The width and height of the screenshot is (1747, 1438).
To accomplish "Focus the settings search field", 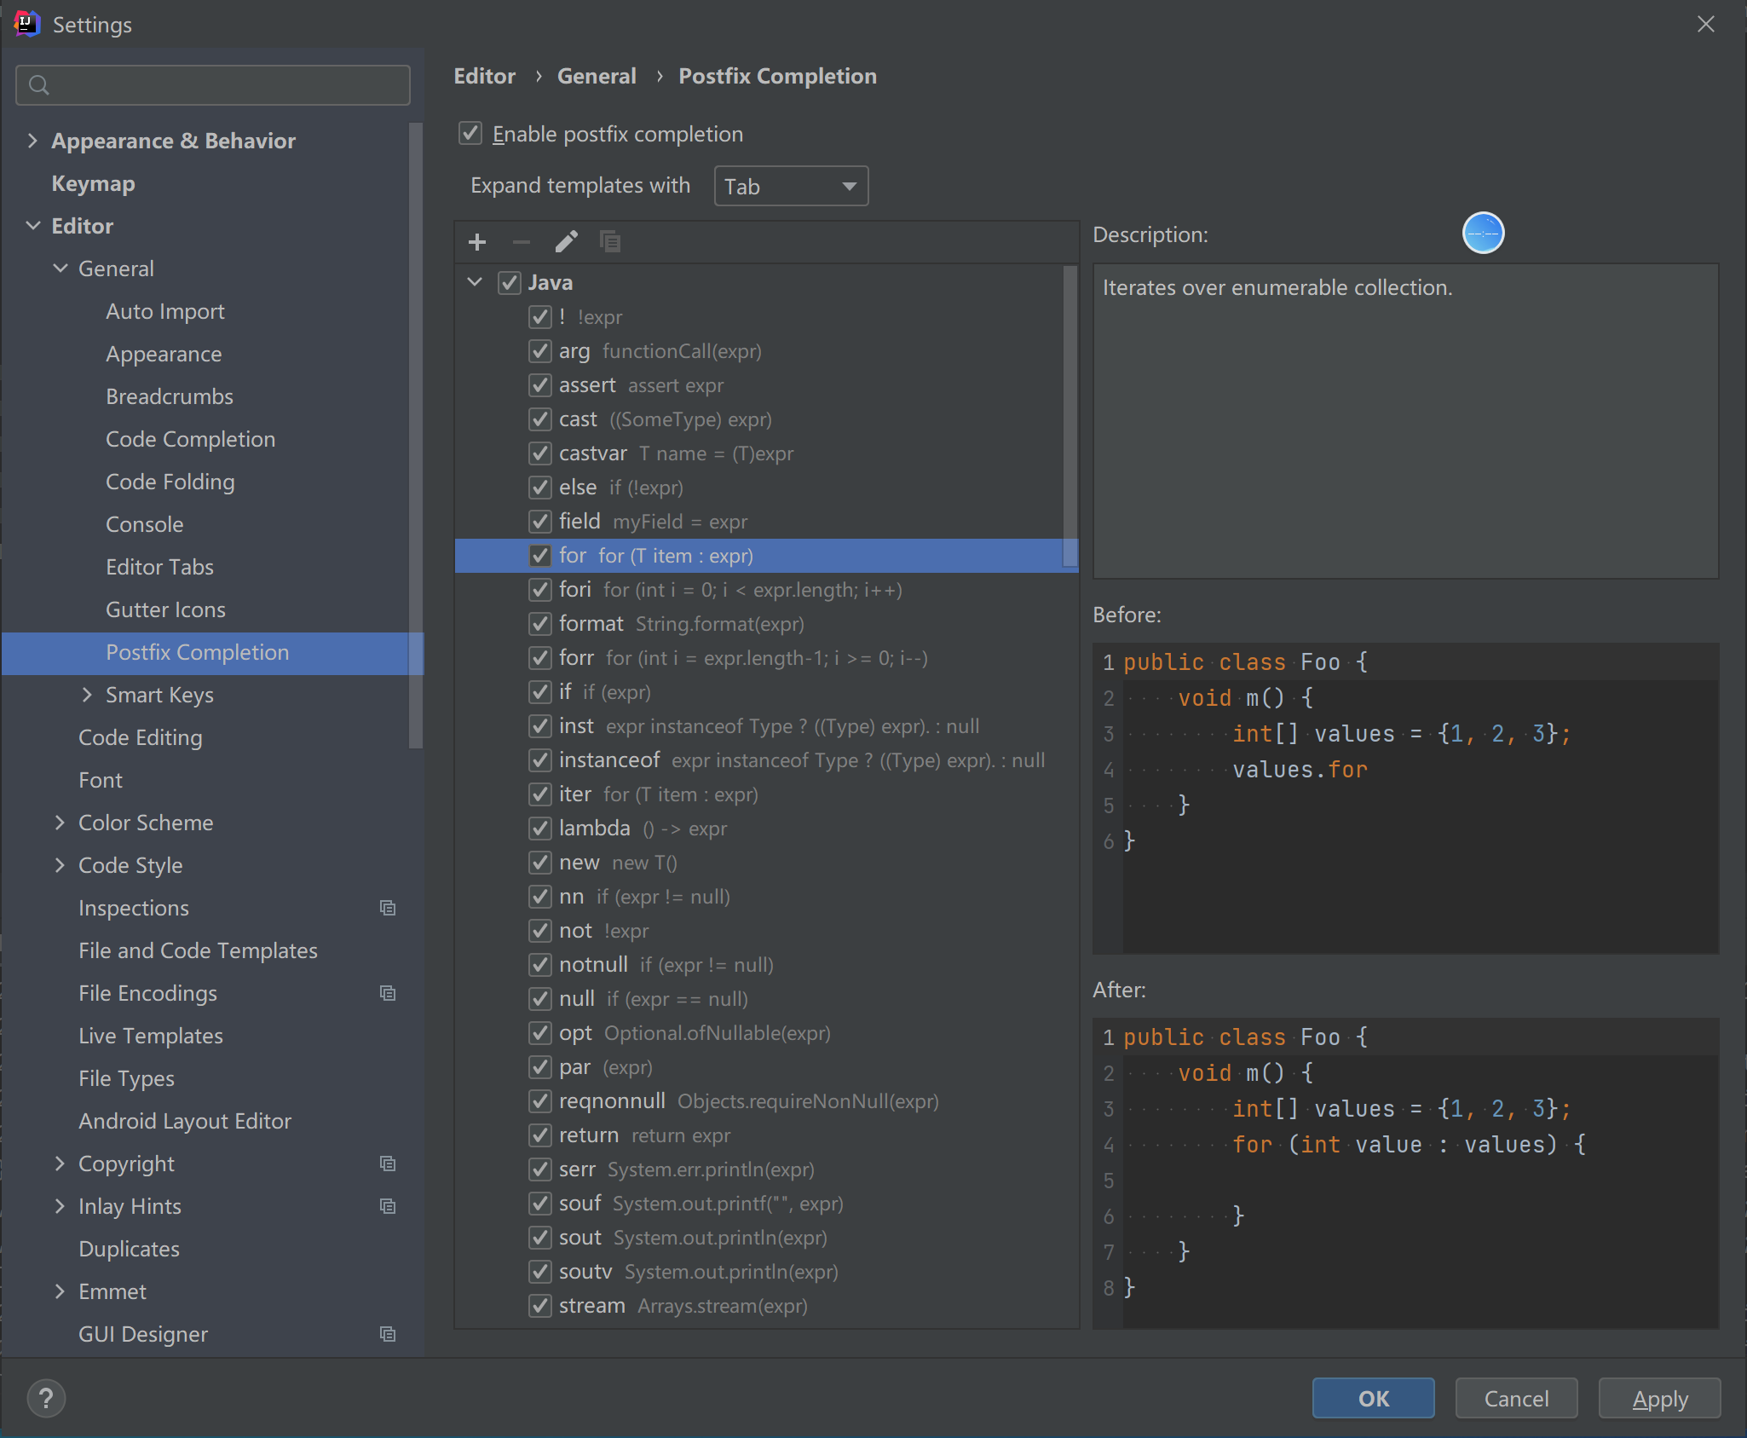I will 213,85.
